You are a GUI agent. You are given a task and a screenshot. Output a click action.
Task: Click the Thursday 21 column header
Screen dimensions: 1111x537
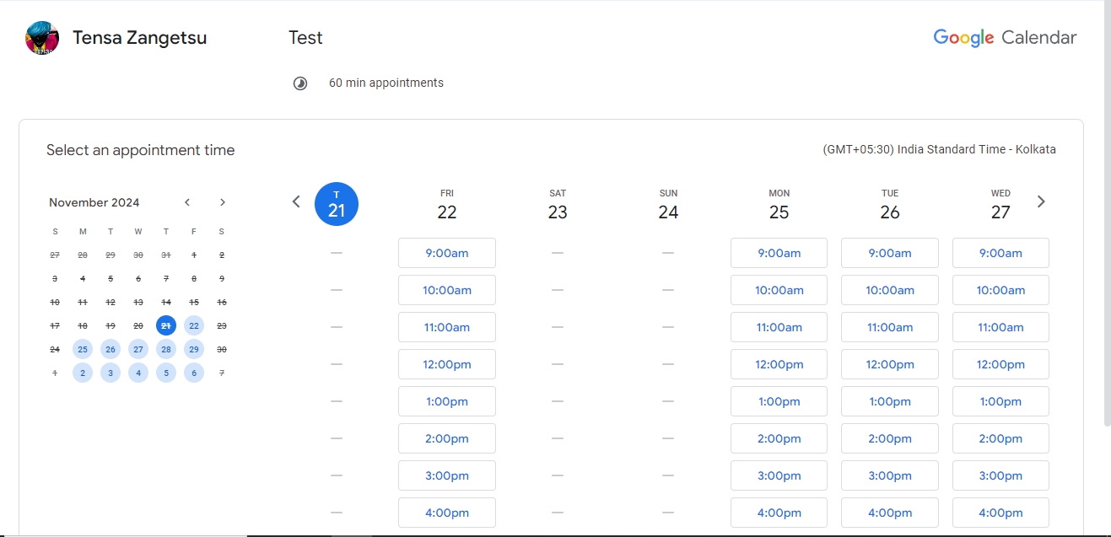pos(337,204)
